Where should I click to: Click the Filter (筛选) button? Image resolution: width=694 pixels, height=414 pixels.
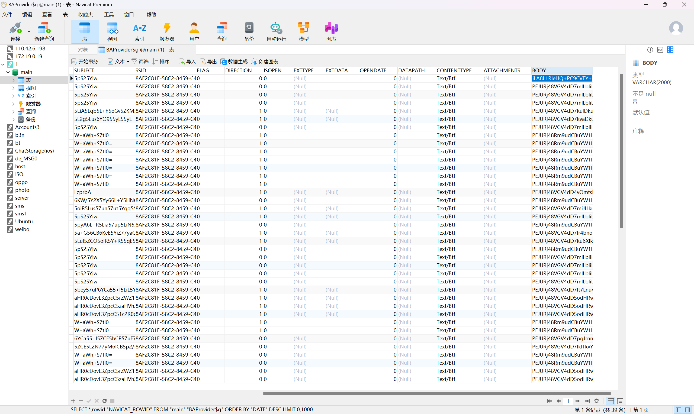(x=140, y=62)
